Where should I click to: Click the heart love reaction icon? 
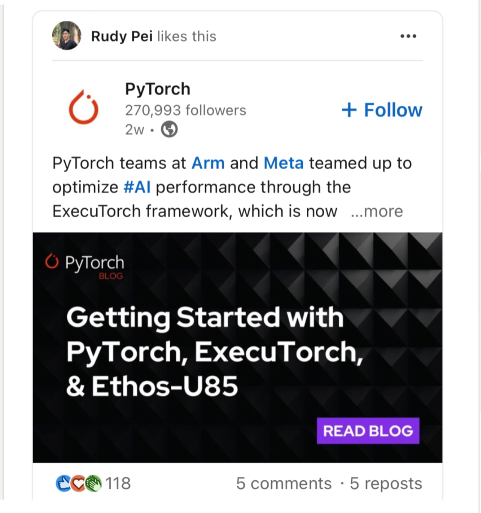(78, 483)
